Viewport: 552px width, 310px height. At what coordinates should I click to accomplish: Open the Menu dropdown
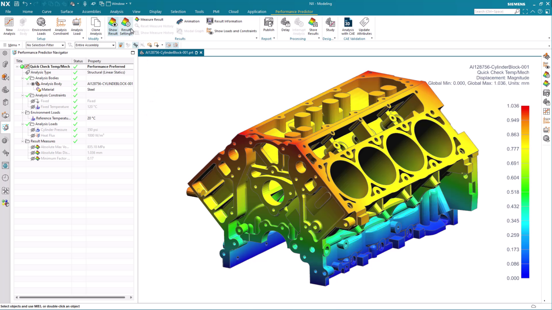tap(11, 45)
